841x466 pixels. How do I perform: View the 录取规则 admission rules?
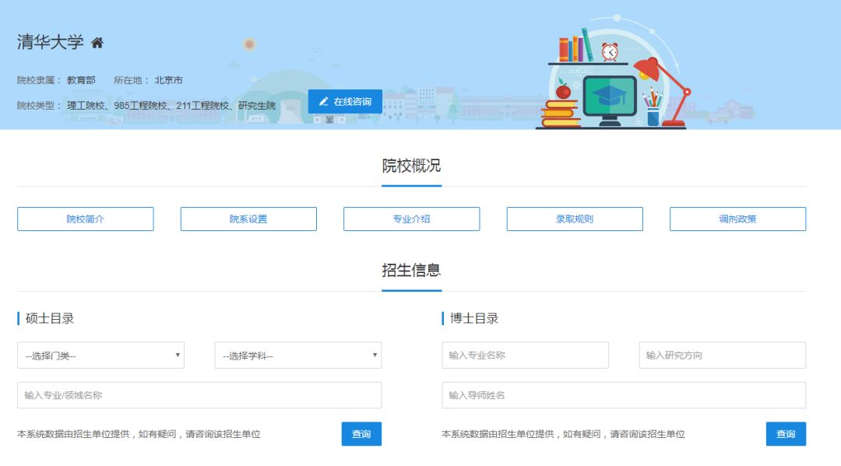575,219
